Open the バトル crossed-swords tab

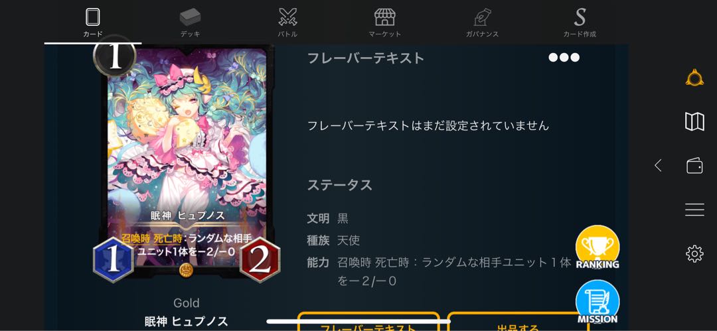(x=287, y=23)
